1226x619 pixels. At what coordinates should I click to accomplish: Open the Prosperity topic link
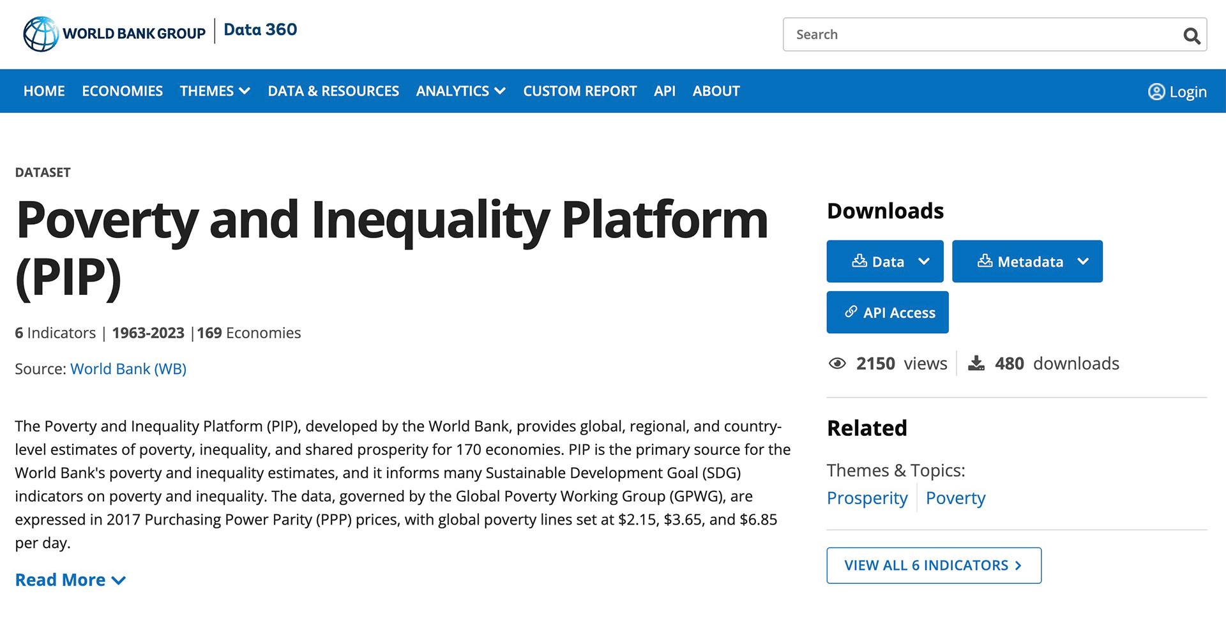pos(867,498)
